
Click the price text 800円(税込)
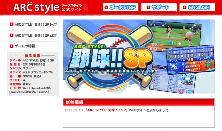[32, 76]
